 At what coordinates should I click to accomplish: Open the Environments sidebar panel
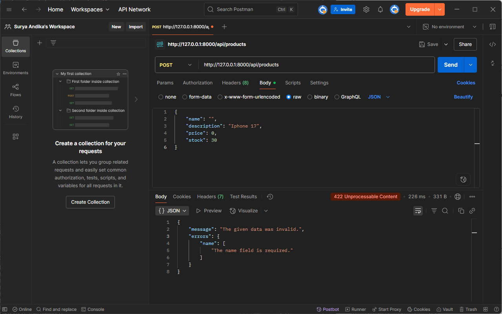point(16,68)
